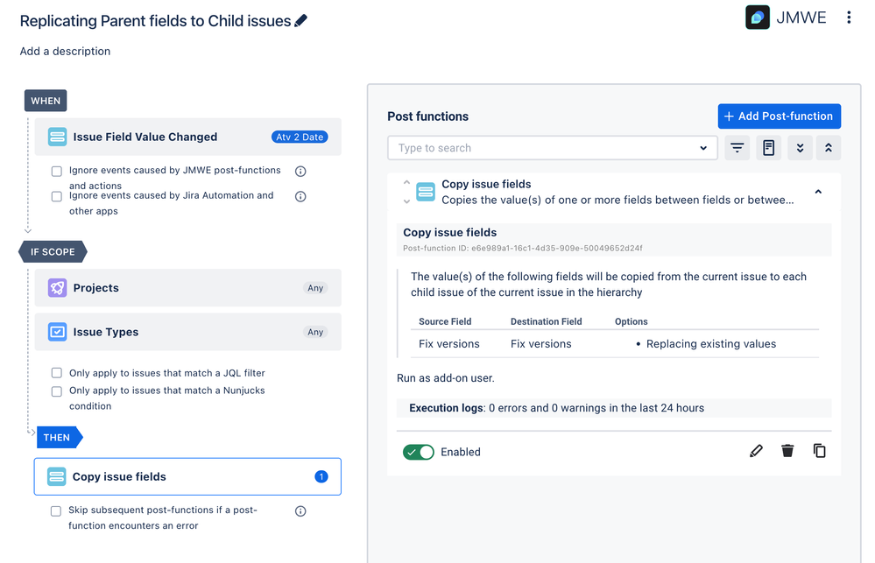This screenshot has width=875, height=563.
Task: Check Only apply to issues matching Nunjucks condition
Action: click(56, 391)
